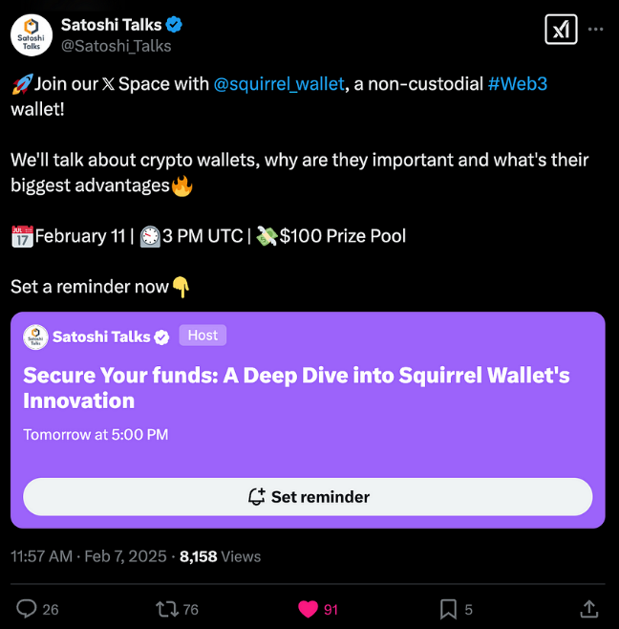
Task: Click the Grok xAI icon
Action: [561, 30]
